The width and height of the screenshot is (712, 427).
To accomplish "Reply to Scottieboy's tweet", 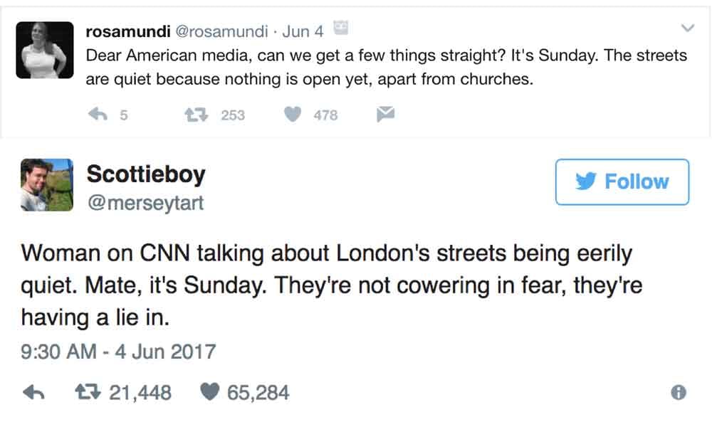I will click(x=34, y=392).
